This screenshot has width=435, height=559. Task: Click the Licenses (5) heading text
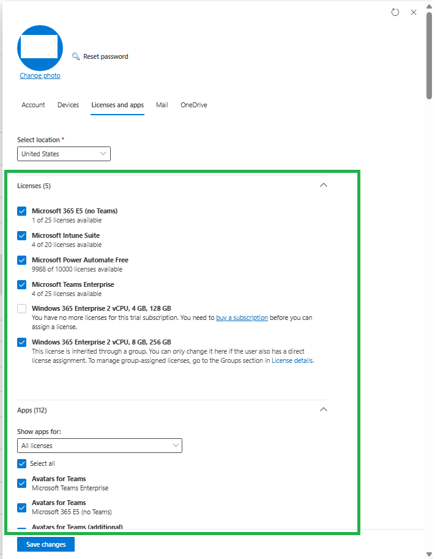tap(34, 186)
